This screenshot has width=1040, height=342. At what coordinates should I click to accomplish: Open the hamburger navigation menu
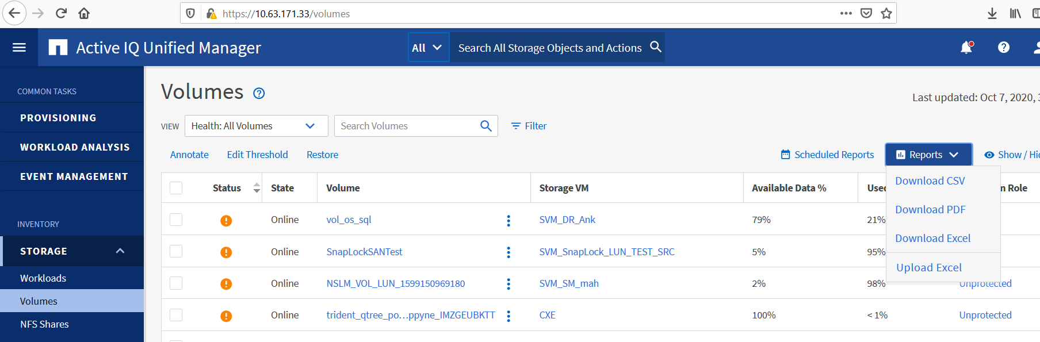coord(19,47)
